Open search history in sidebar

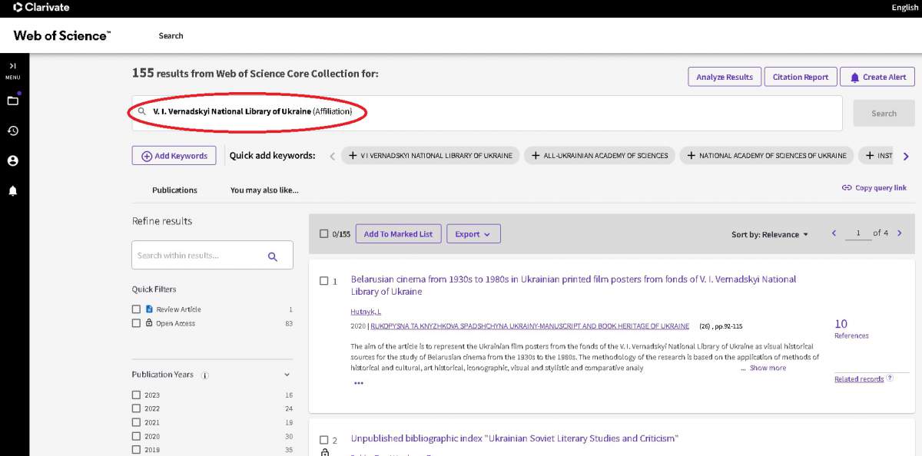click(12, 131)
